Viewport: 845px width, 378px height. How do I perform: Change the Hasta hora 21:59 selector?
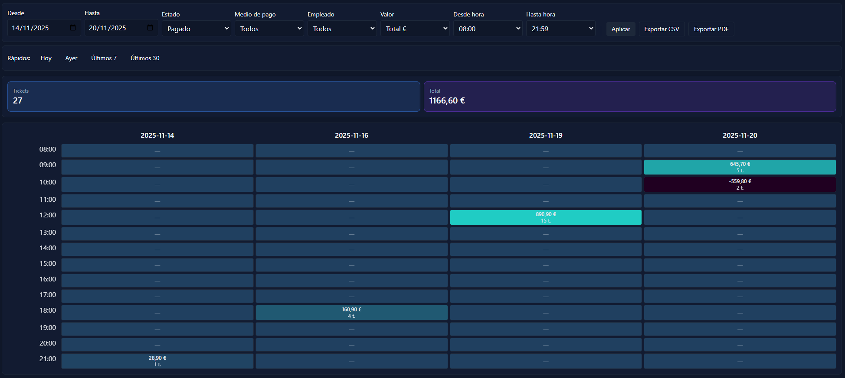tap(561, 29)
